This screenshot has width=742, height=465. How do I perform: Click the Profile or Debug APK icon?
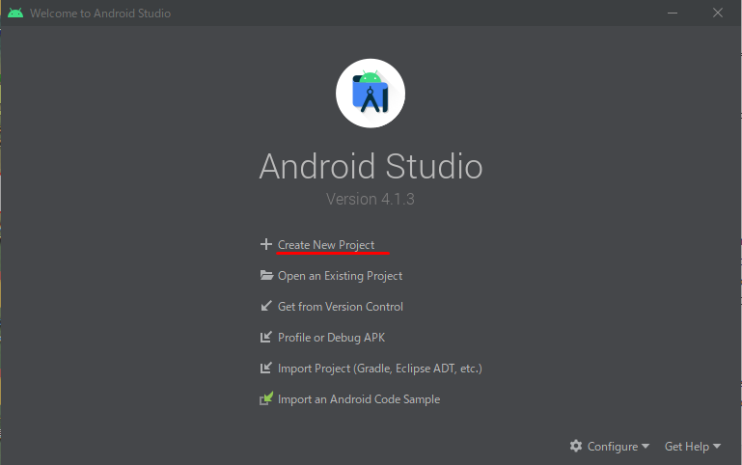266,337
